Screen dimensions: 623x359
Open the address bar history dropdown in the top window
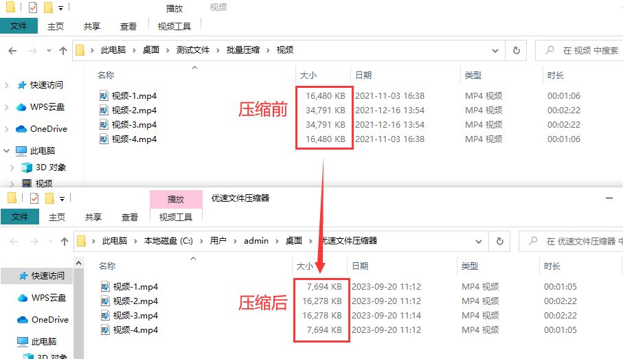[x=495, y=50]
